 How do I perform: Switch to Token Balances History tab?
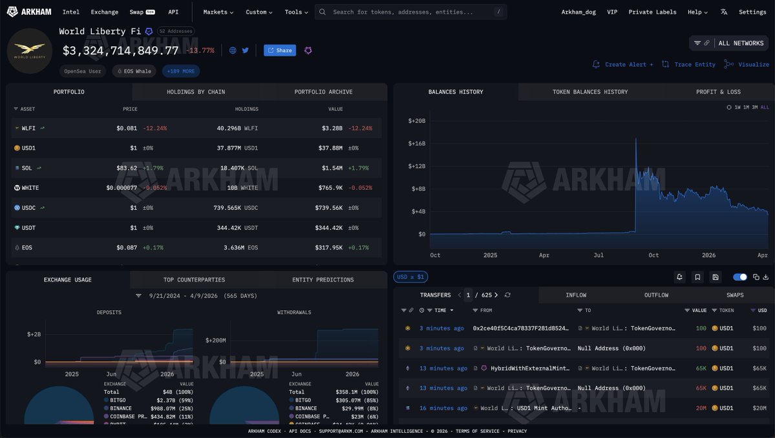pos(590,92)
